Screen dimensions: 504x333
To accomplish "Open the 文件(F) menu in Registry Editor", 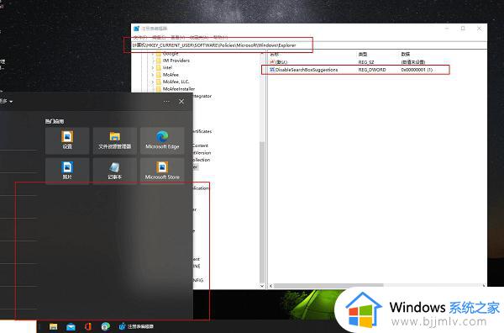I will click(x=140, y=37).
